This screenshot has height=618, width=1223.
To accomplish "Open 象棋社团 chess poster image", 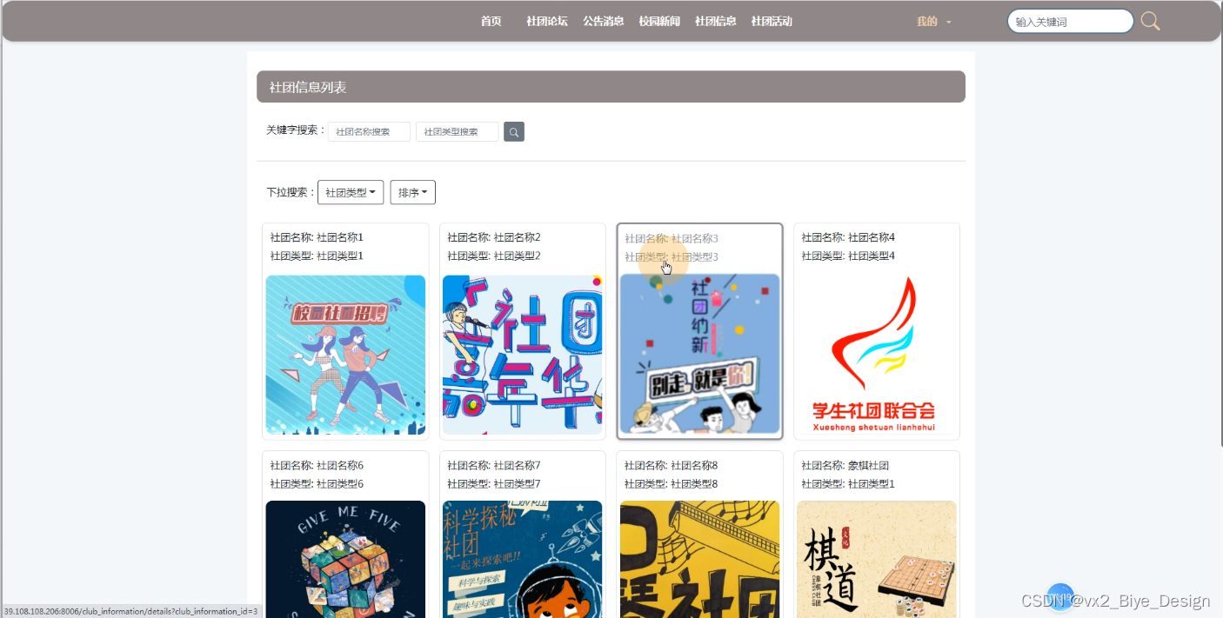I will coord(877,559).
